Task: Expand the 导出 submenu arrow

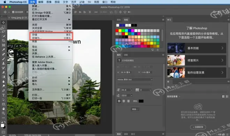Action: pyautogui.click(x=69, y=47)
